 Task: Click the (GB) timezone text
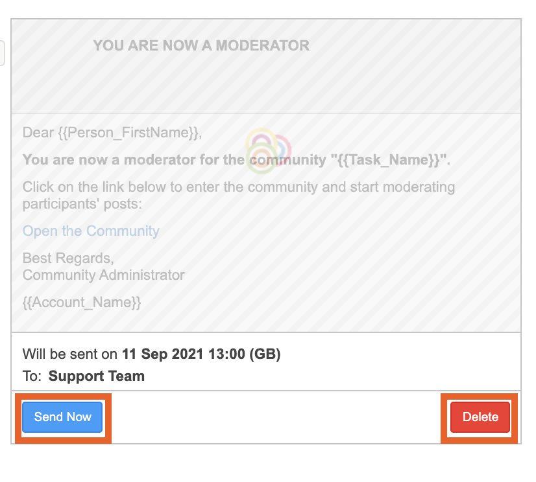[x=265, y=354]
